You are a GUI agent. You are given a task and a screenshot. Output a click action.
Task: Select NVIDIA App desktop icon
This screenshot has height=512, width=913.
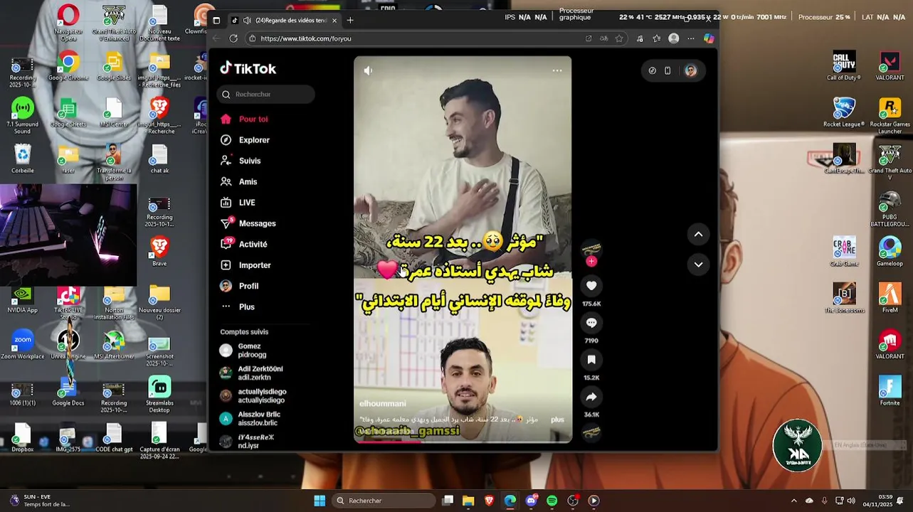(23, 299)
